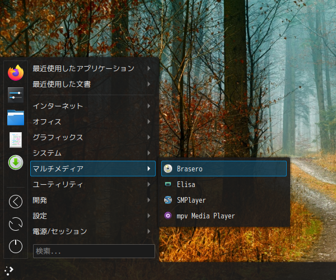Launch Brasero from the submenu
This screenshot has height=280, width=336.
223,169
